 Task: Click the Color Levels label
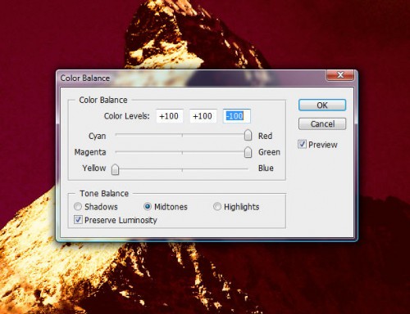127,116
